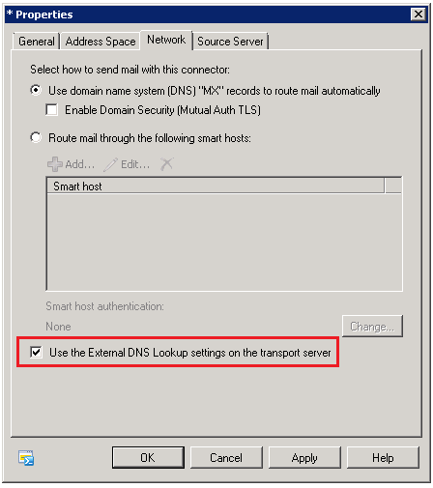433x488 pixels.
Task: Click the Exchange Management Shell script icon
Action: (x=26, y=458)
